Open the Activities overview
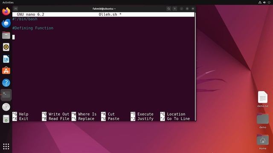 [x=8, y=3]
